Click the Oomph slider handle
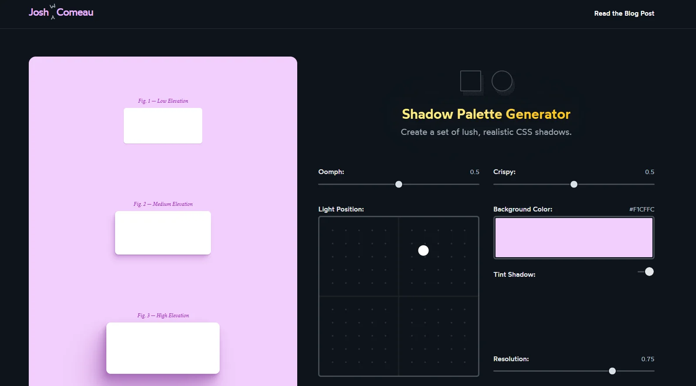 [399, 185]
